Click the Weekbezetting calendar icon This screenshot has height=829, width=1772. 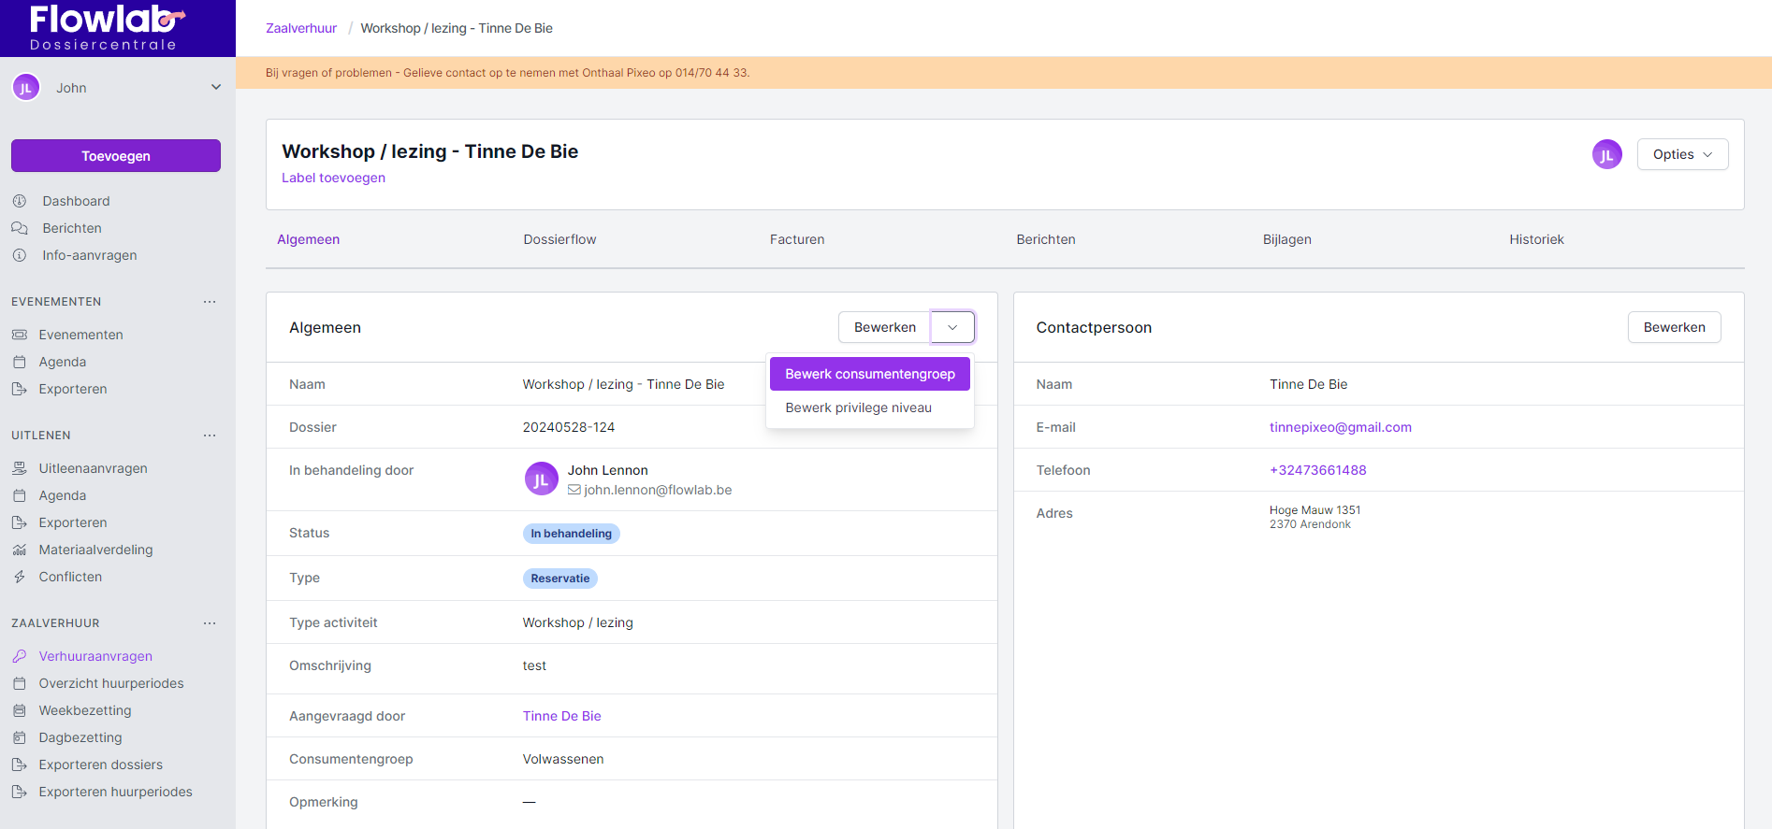pyautogui.click(x=20, y=710)
